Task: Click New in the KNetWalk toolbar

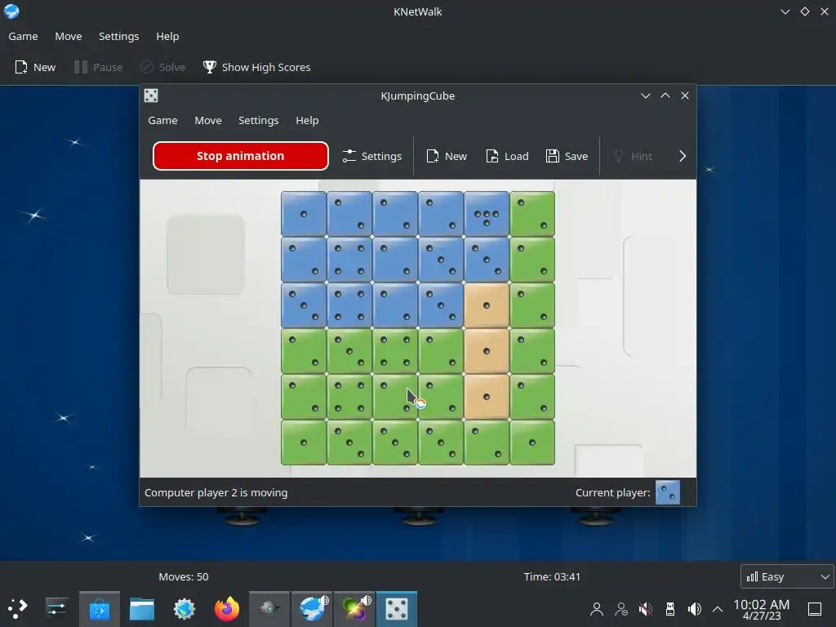Action: point(35,67)
